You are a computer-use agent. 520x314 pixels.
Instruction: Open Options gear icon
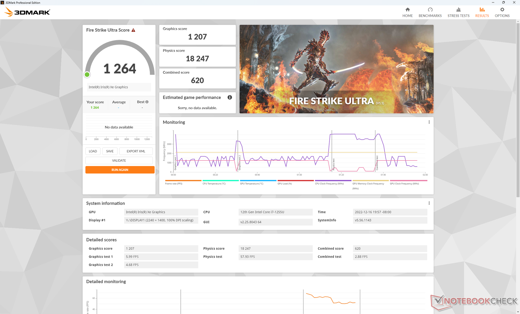(x=502, y=10)
